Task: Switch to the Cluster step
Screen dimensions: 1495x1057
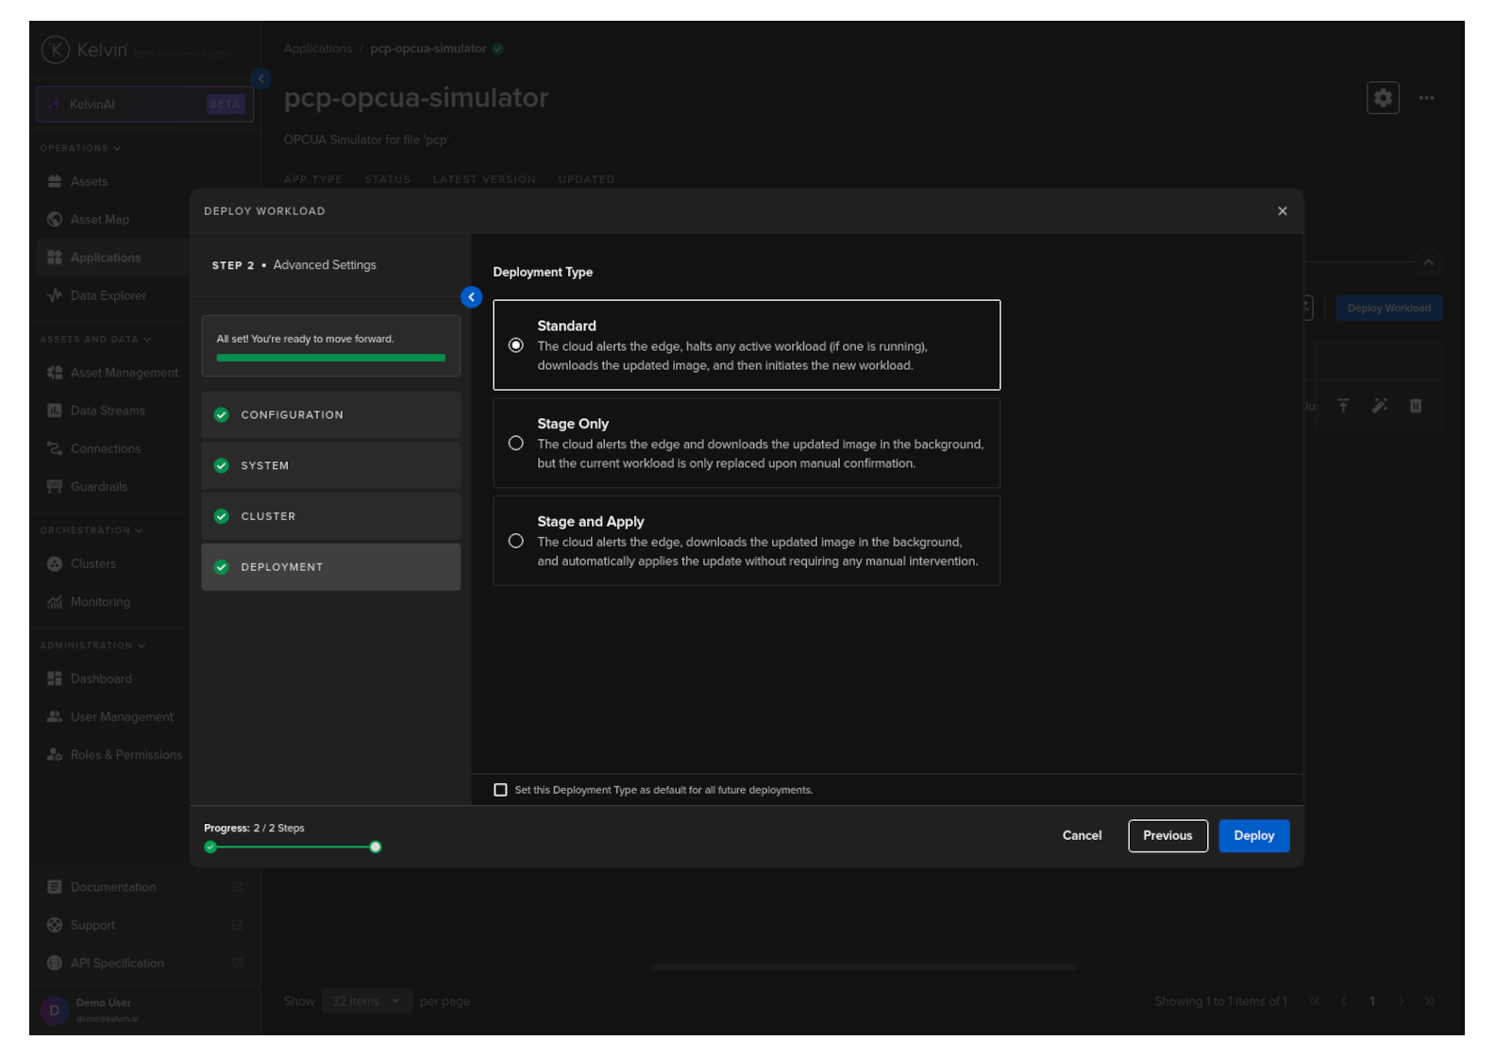Action: pyautogui.click(x=330, y=516)
